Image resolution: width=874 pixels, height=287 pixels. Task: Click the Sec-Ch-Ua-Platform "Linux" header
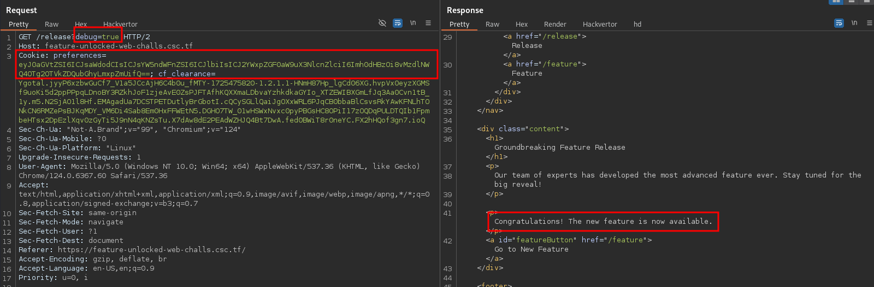coord(77,148)
